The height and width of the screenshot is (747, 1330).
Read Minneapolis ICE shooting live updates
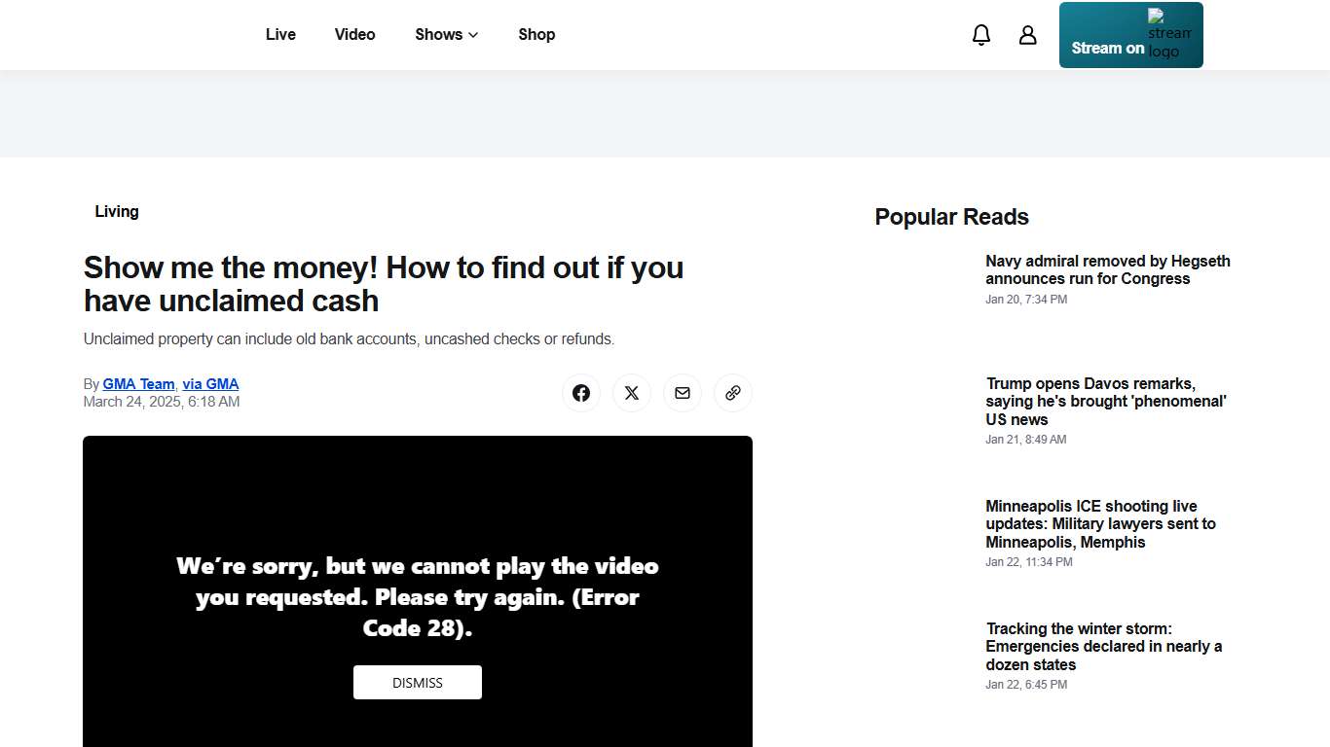pos(1100,523)
